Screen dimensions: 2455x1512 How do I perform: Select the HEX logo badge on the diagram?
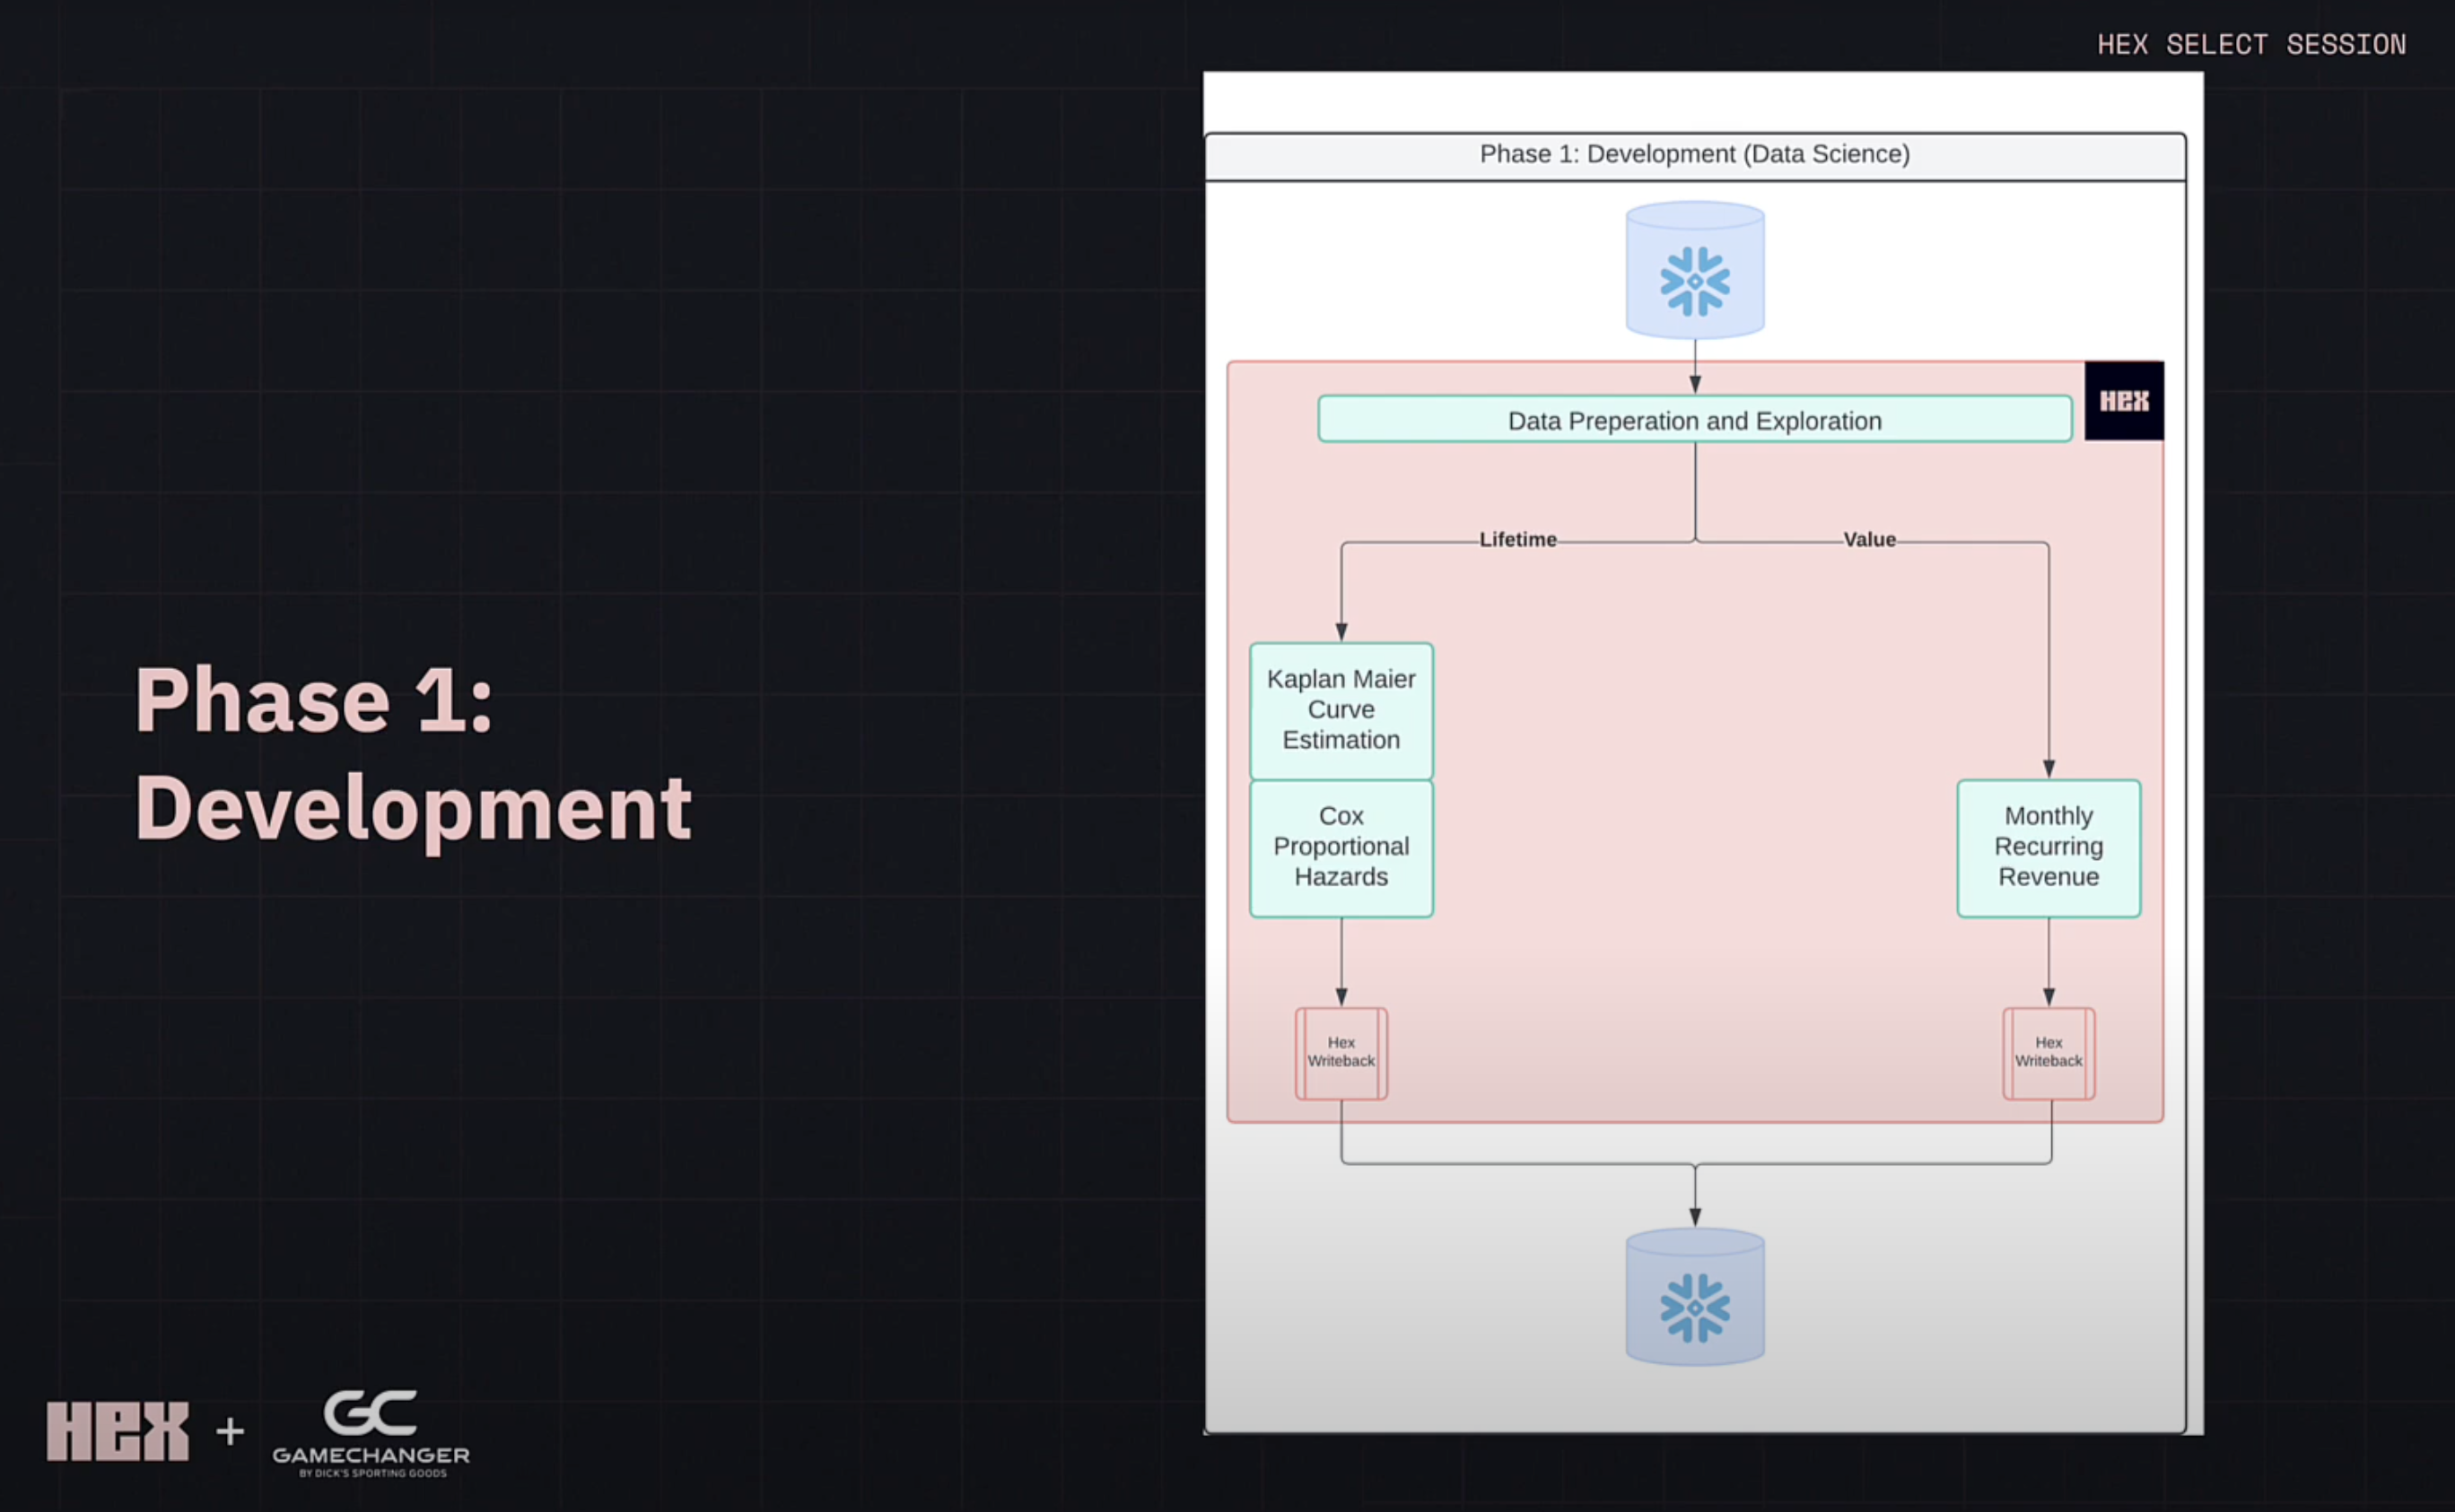pyautogui.click(x=2123, y=401)
